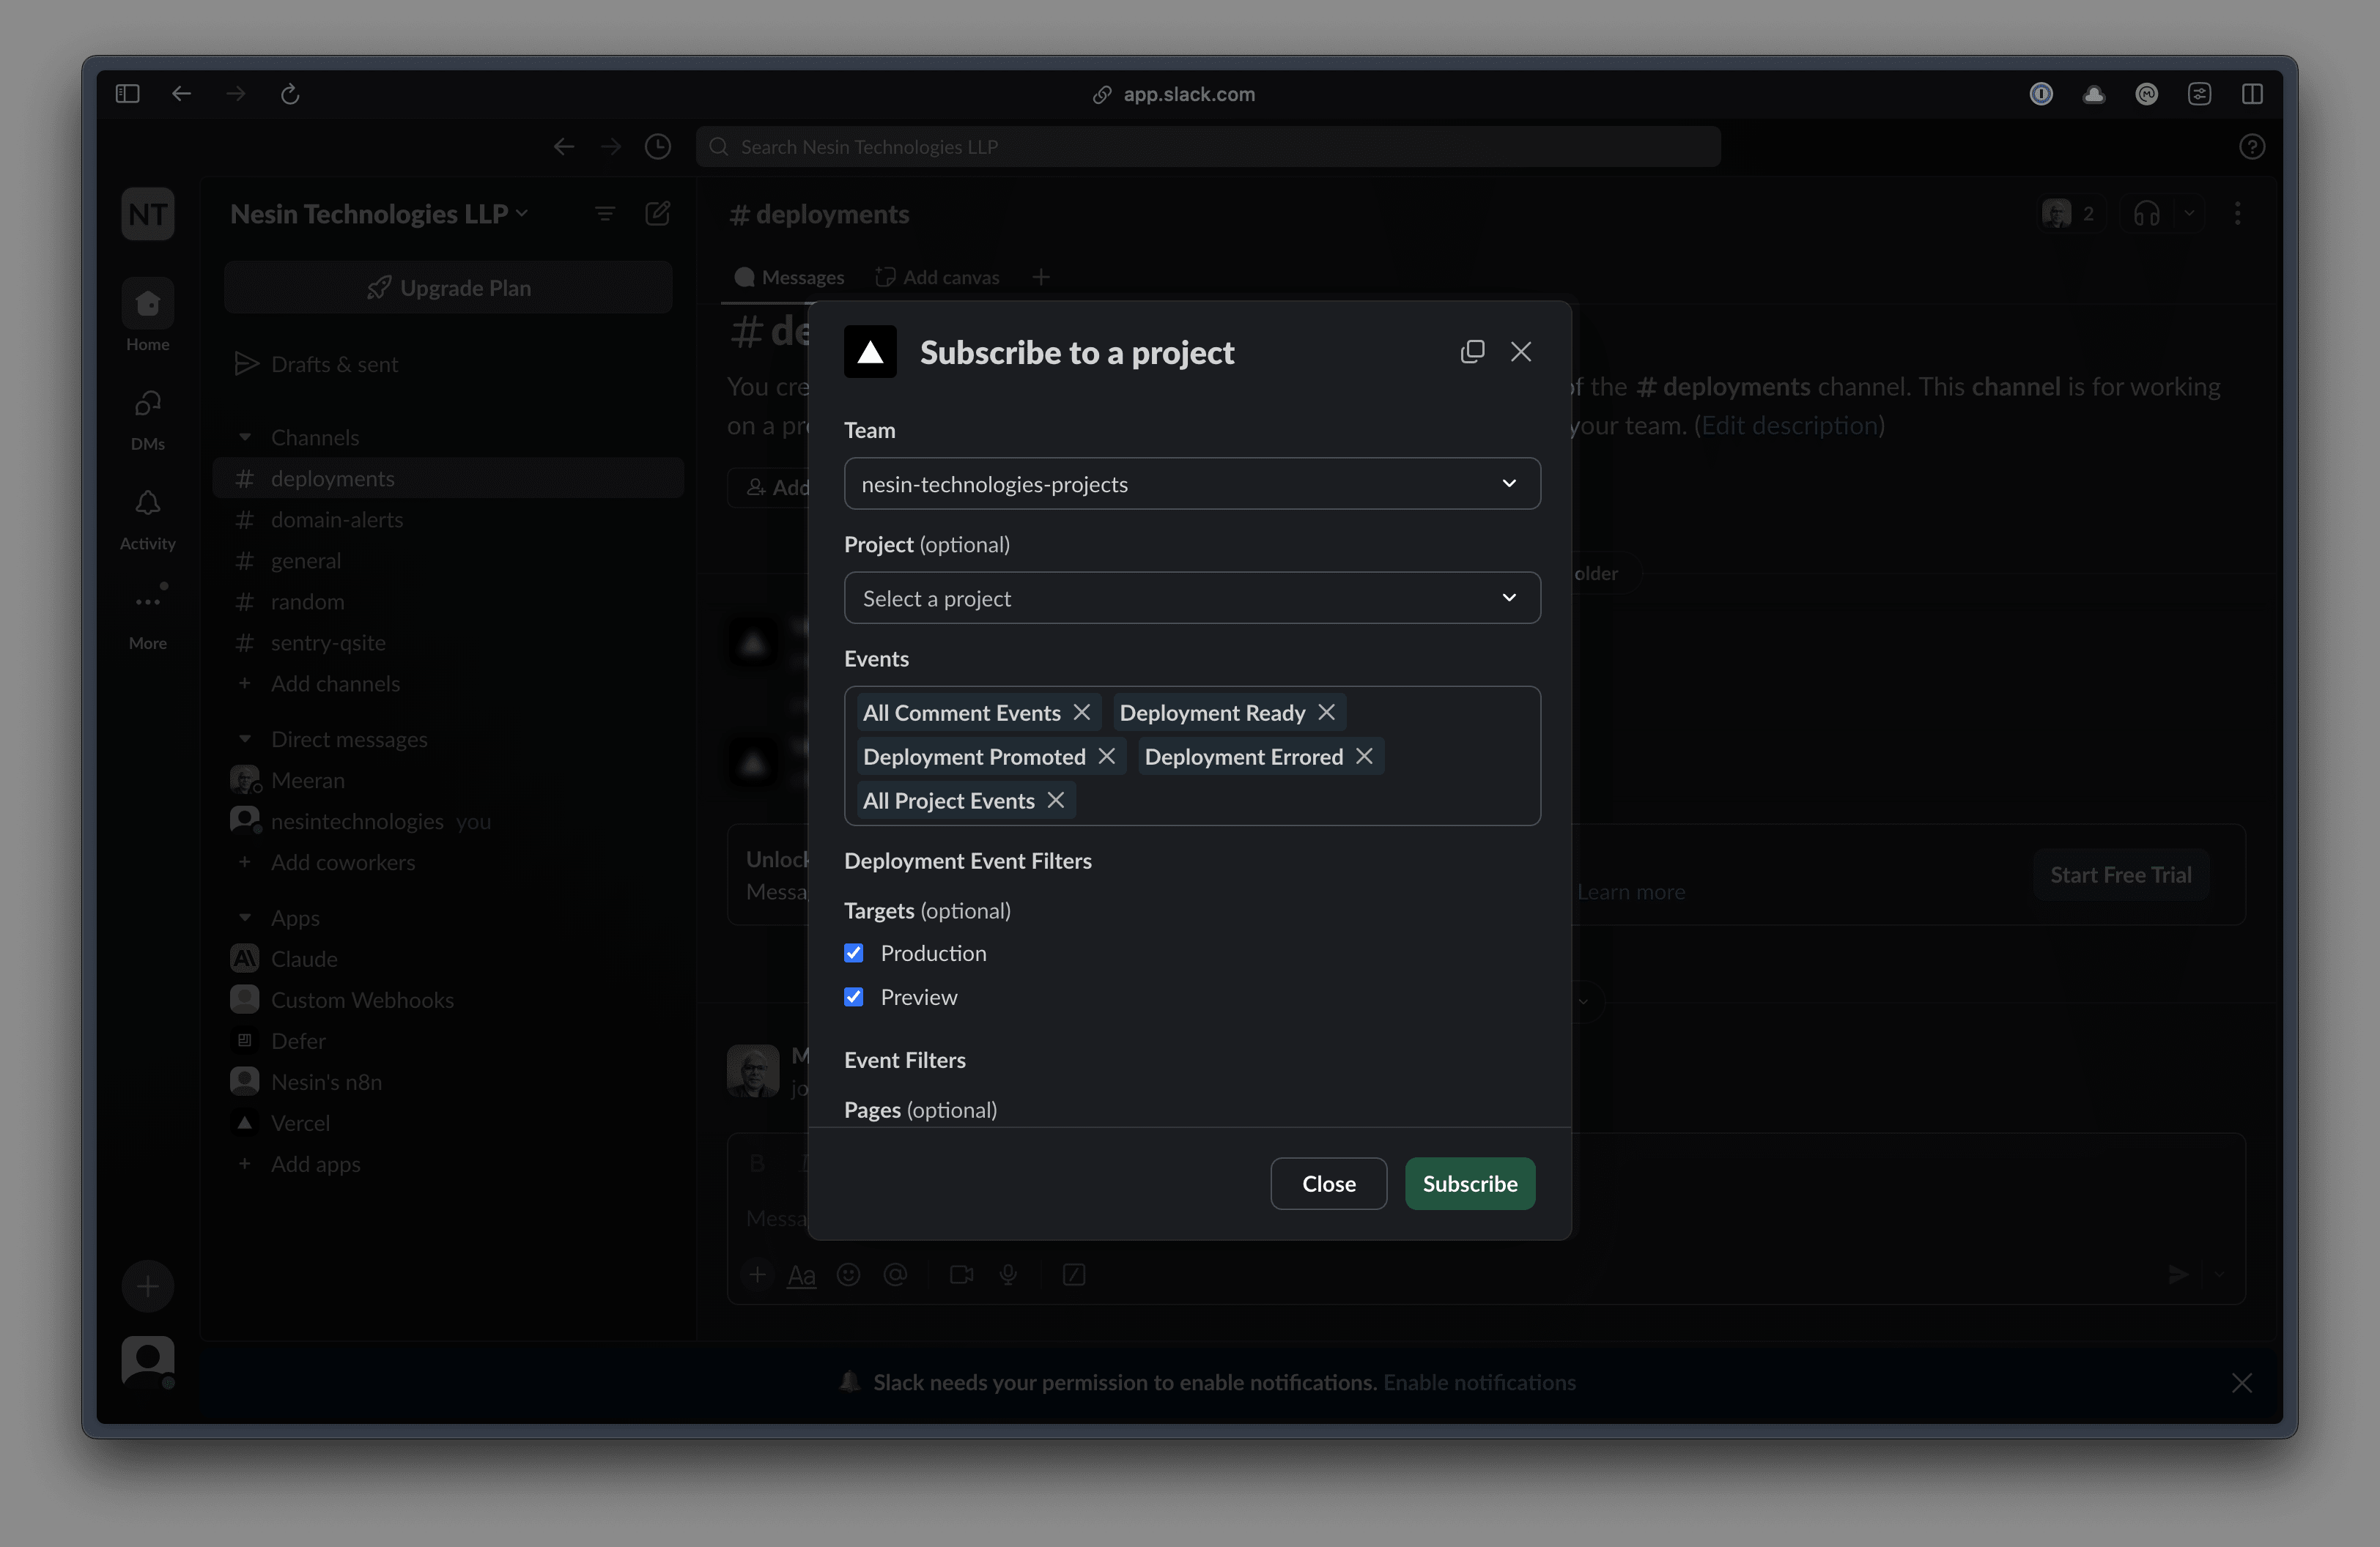This screenshot has width=2380, height=1547.
Task: Toggle the browser sidebar icon
Action: coord(127,94)
